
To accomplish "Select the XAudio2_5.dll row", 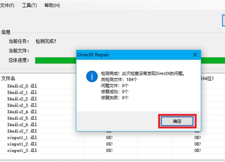I will (22, 118).
